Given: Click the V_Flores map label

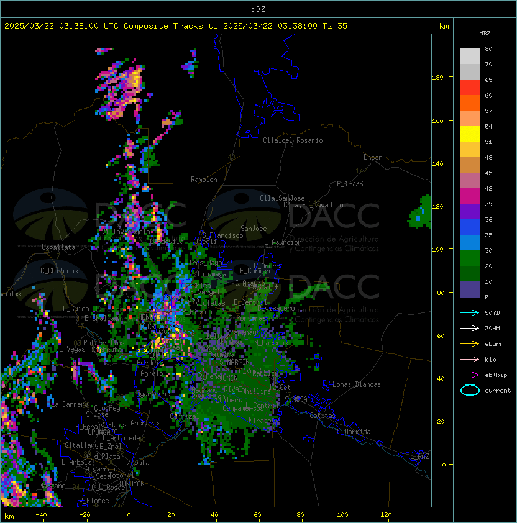Looking at the screenshot, I should pos(94,501).
